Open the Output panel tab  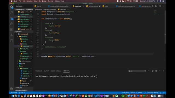tap(46, 71)
